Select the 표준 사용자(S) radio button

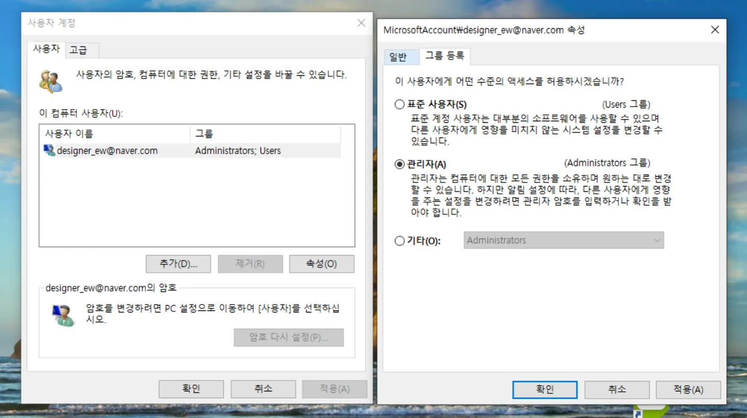coord(399,104)
